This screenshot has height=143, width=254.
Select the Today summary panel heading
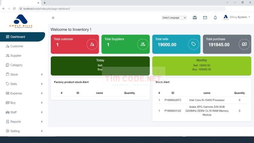pos(100,60)
